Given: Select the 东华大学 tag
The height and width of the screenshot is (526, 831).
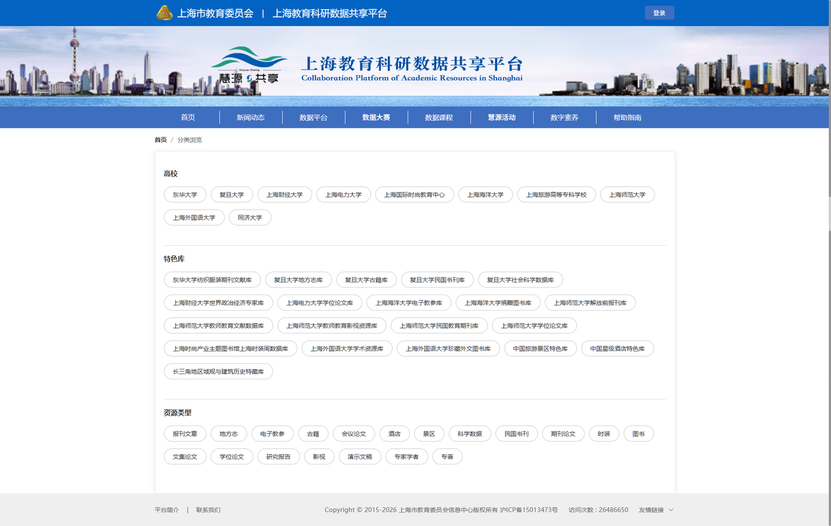Looking at the screenshot, I should click(185, 195).
